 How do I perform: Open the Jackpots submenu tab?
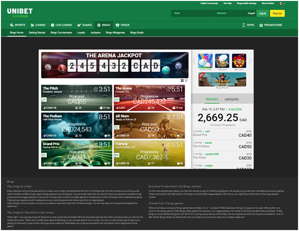95,32
